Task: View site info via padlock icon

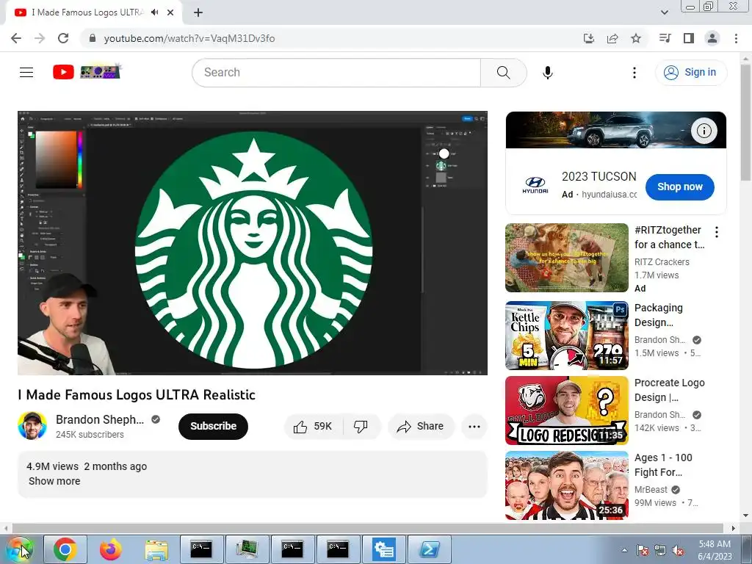Action: 93,38
